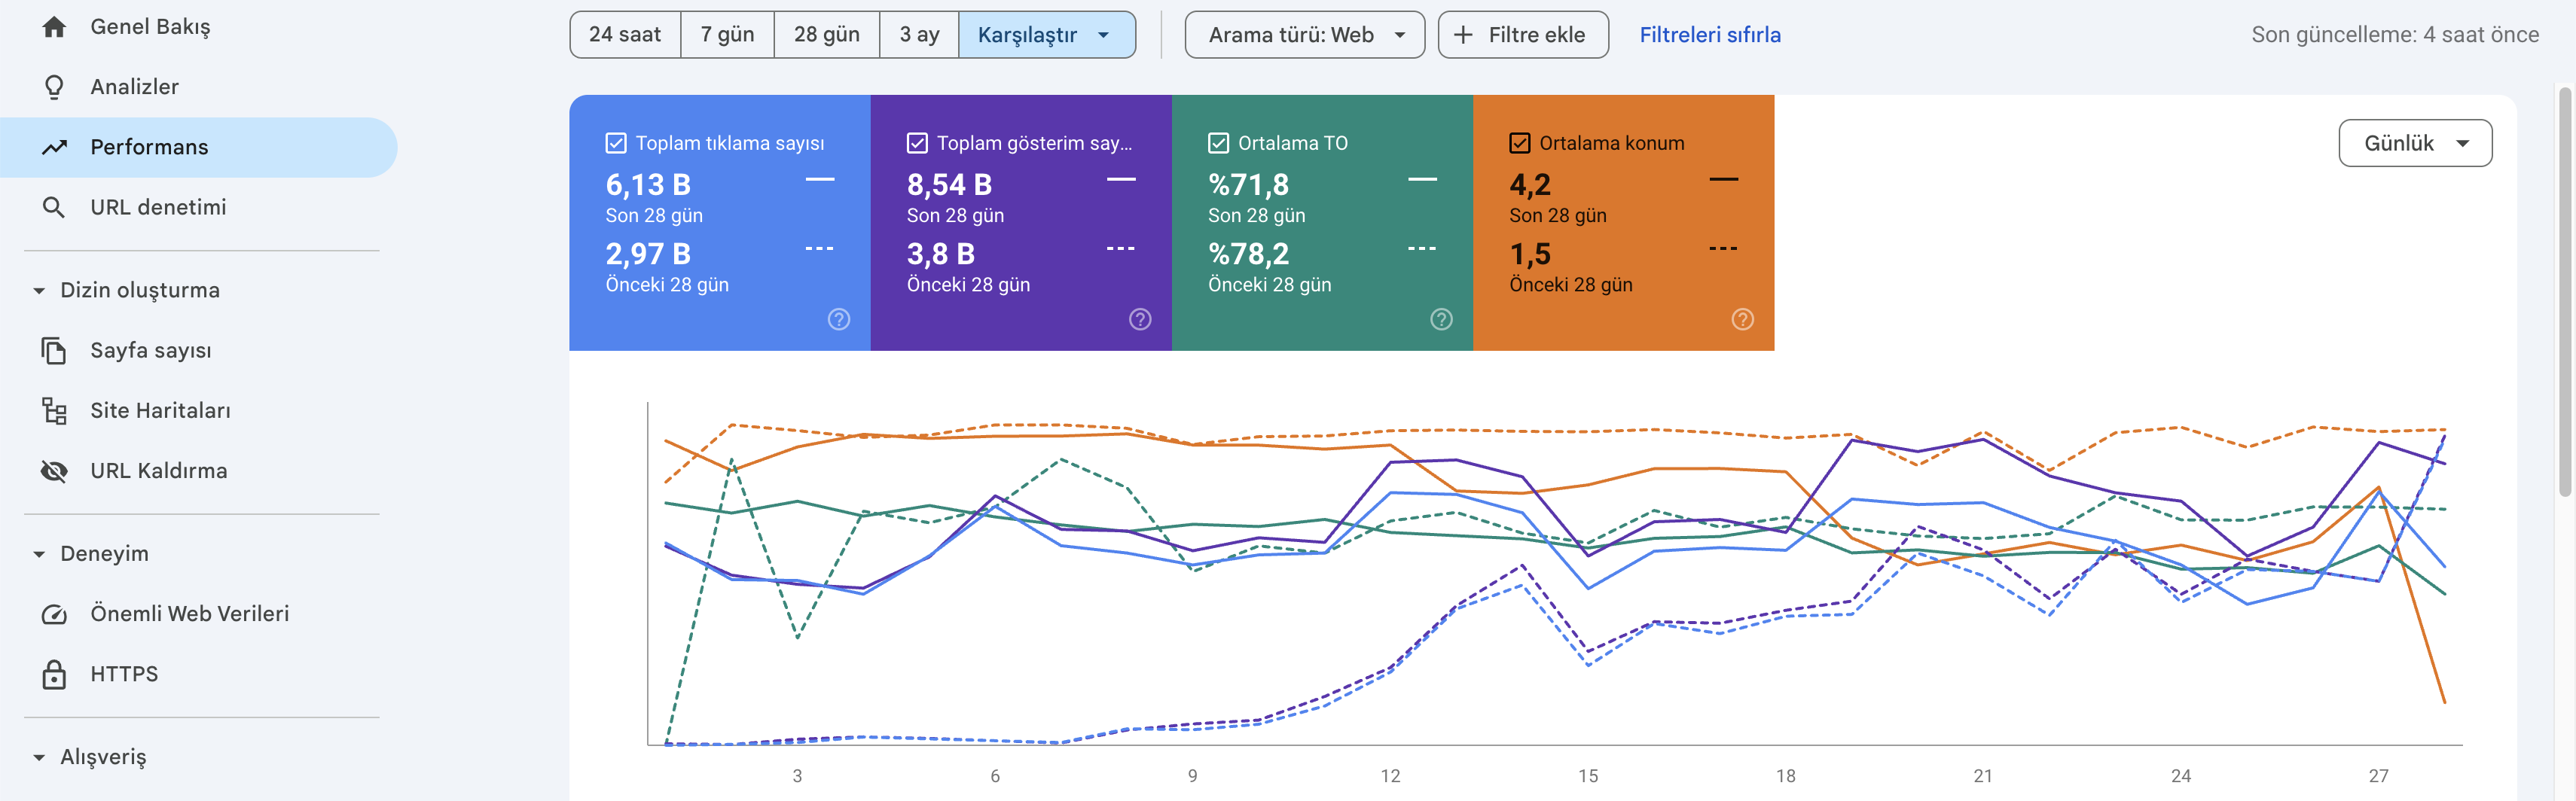The image size is (2576, 801).
Task: Select the URL denetimi magnifier icon
Action: coord(54,207)
